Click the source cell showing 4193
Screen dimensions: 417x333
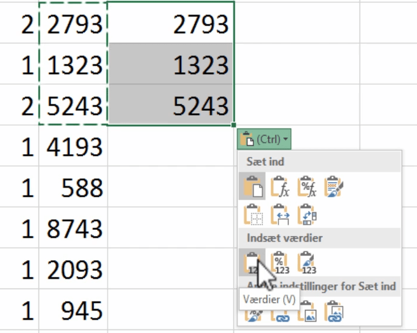(x=74, y=146)
